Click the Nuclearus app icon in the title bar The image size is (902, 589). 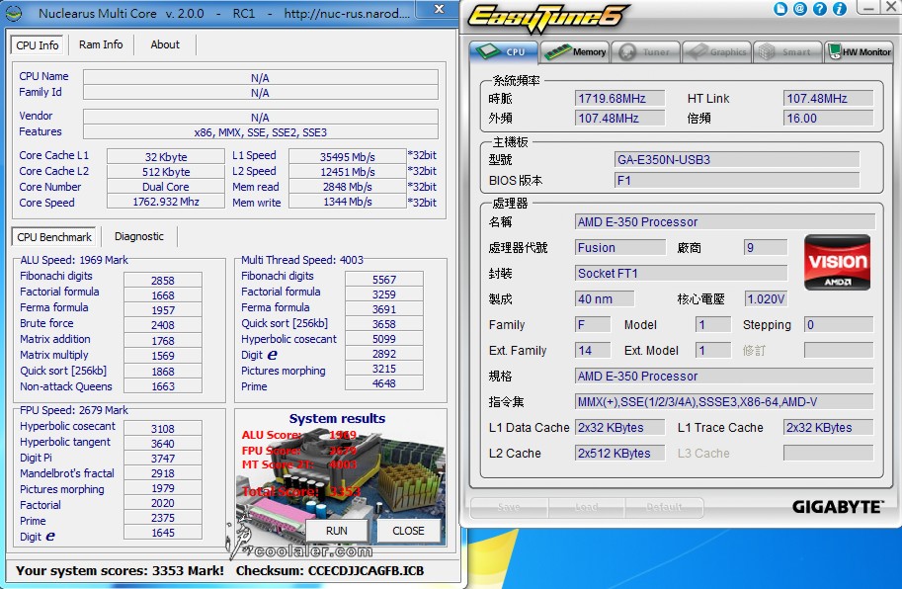(x=15, y=13)
